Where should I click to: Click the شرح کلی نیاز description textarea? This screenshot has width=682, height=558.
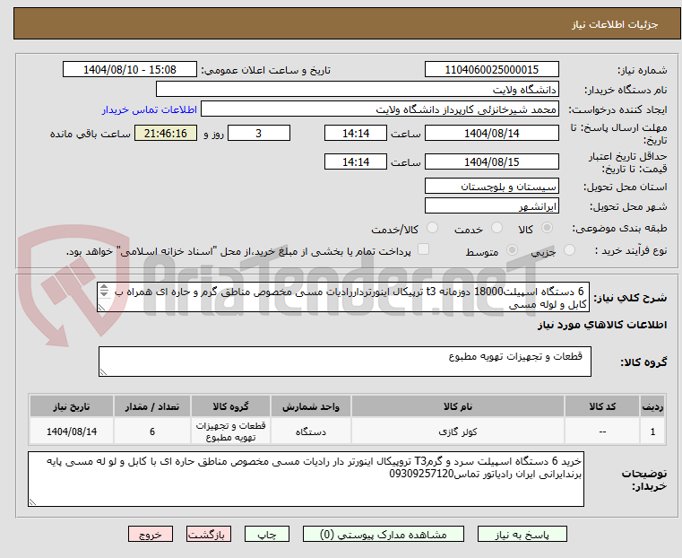tap(343, 297)
